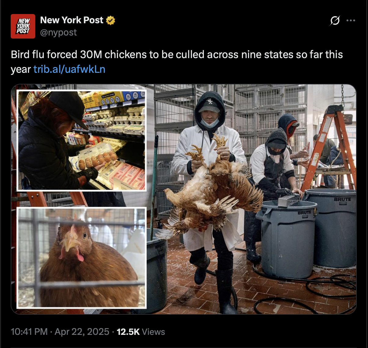The height and width of the screenshot is (348, 368).
Task: Click the 10:41 PM timestamp
Action: point(29,332)
